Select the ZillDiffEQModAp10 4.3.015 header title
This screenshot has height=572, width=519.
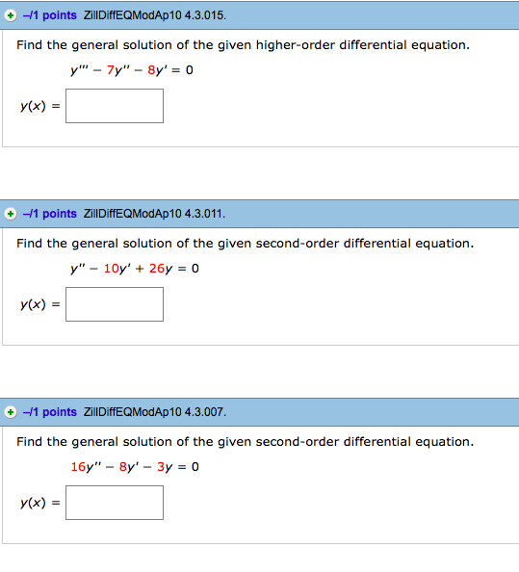point(155,15)
